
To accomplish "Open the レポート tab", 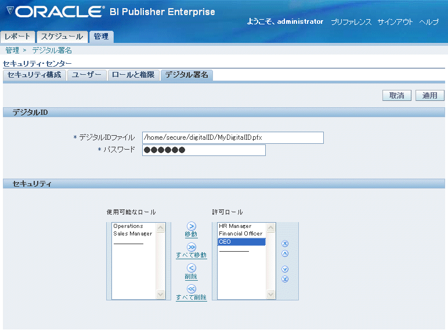I will (x=17, y=37).
